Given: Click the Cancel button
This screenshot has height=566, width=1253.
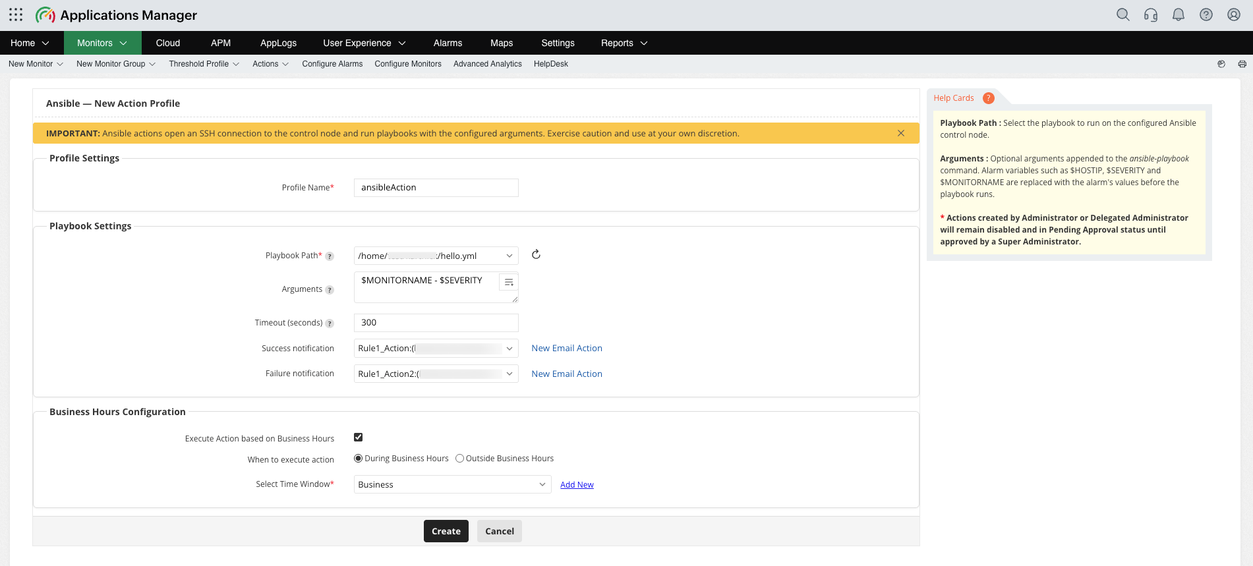Looking at the screenshot, I should point(500,531).
